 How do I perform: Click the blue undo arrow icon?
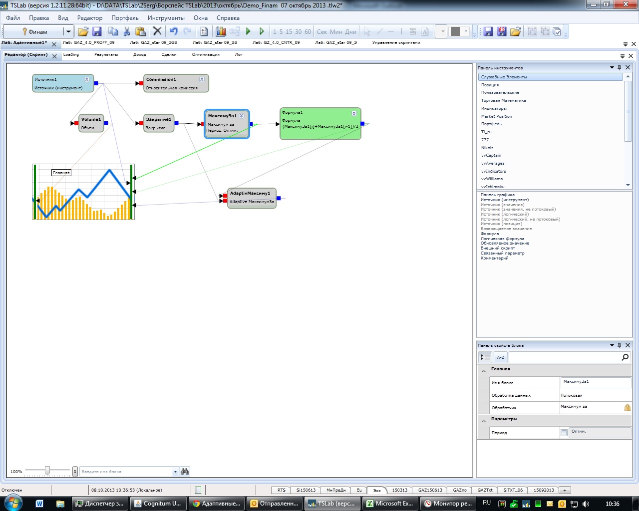click(x=173, y=31)
